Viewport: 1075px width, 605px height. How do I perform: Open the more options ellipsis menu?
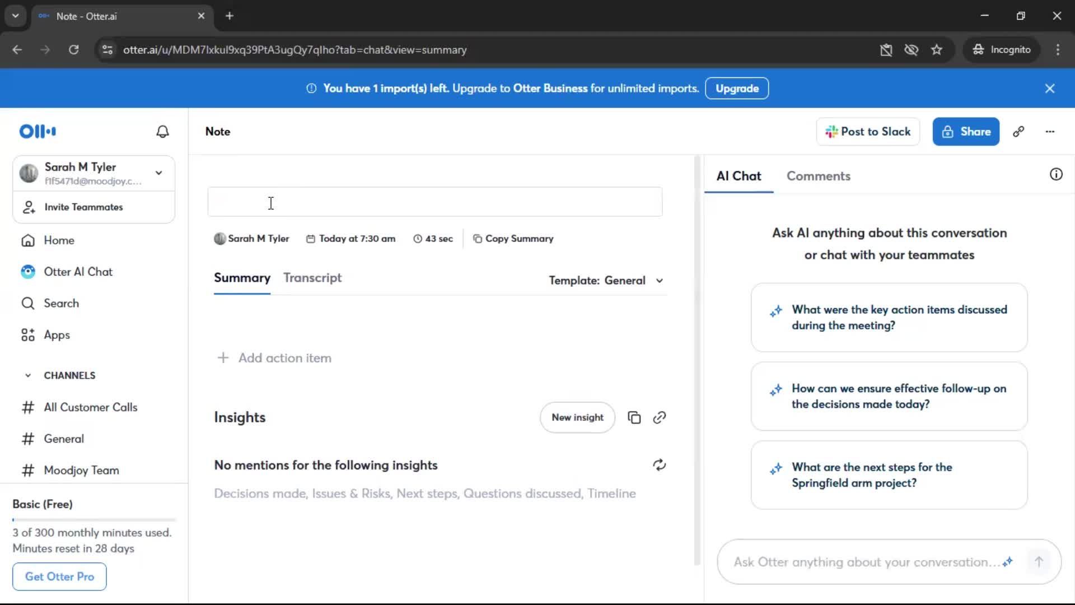1050,132
